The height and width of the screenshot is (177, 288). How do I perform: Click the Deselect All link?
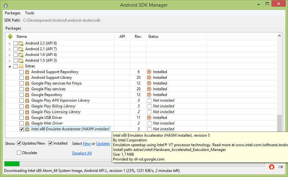click(x=82, y=153)
